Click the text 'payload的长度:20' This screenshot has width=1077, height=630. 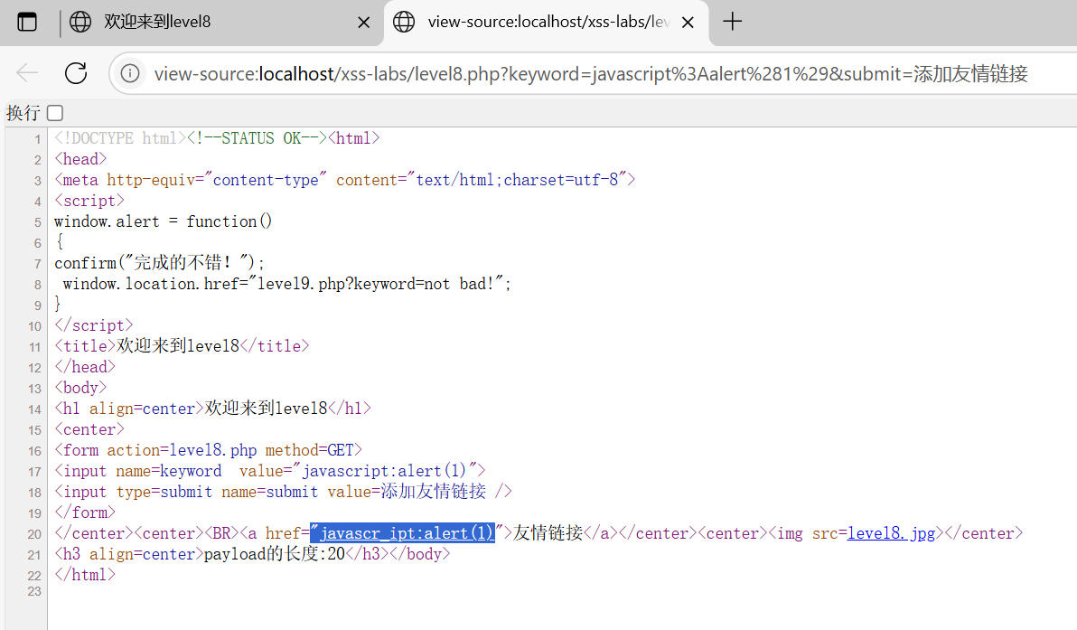click(275, 554)
